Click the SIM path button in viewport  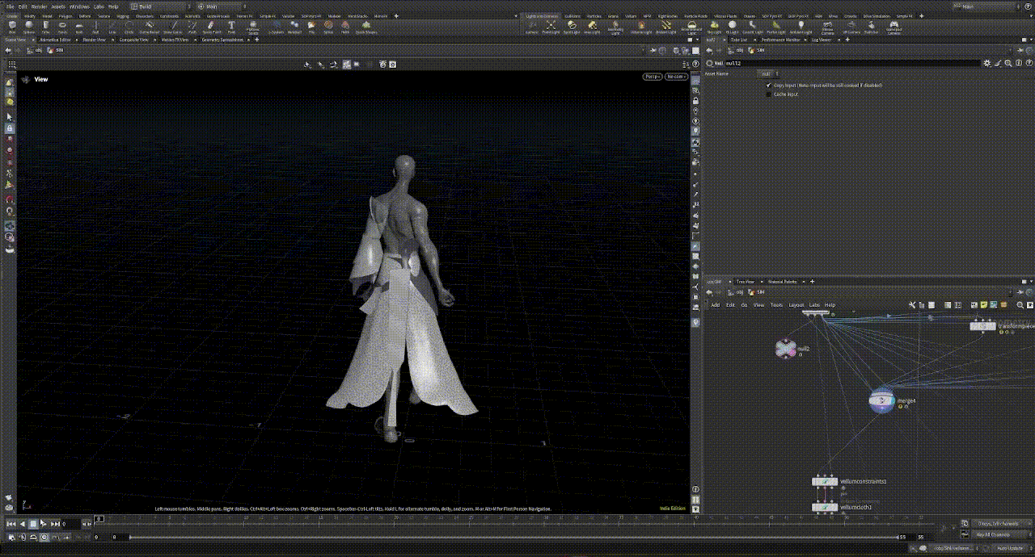[56, 50]
